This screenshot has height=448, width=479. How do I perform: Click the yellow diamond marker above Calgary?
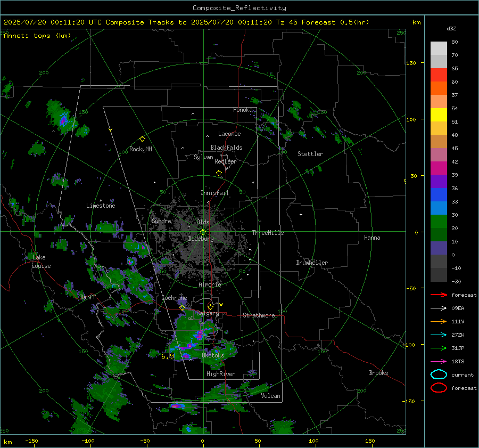coord(210,307)
